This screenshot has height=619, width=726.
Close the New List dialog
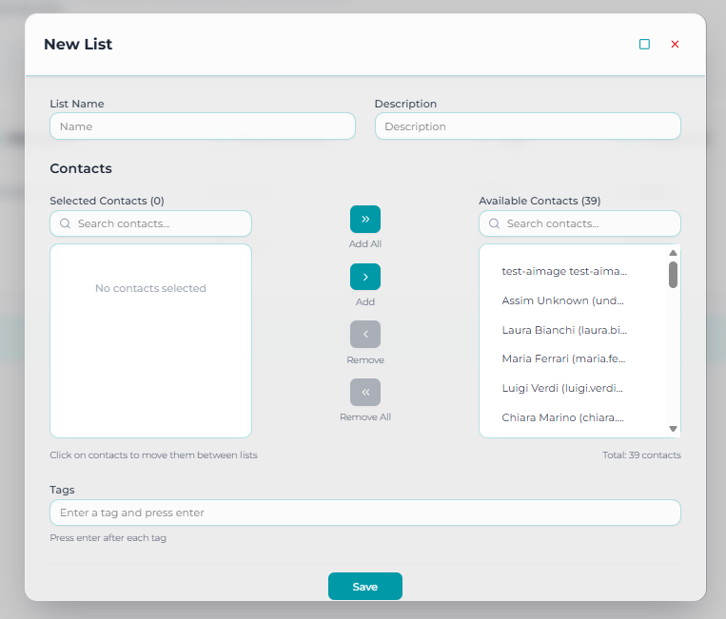coord(675,45)
